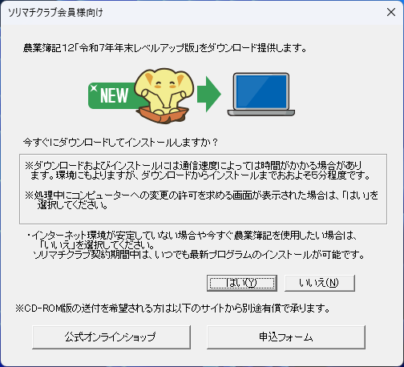404x367 pixels.
Task: Choose いいえ(N) to skip the download
Action: (x=320, y=283)
